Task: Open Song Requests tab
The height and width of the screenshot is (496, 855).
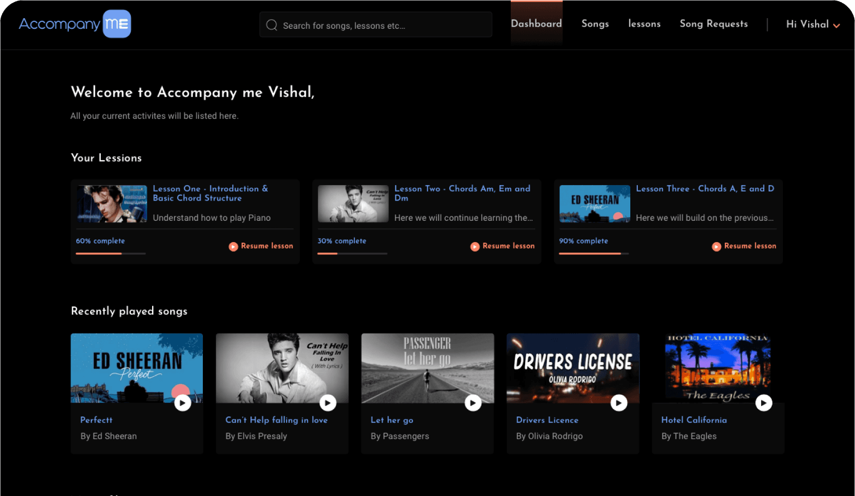Action: coord(714,23)
